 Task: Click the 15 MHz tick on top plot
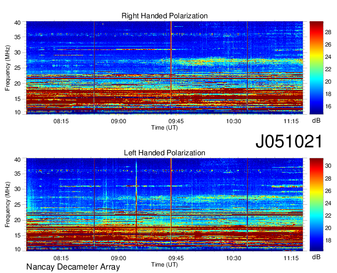pyautogui.click(x=18, y=99)
